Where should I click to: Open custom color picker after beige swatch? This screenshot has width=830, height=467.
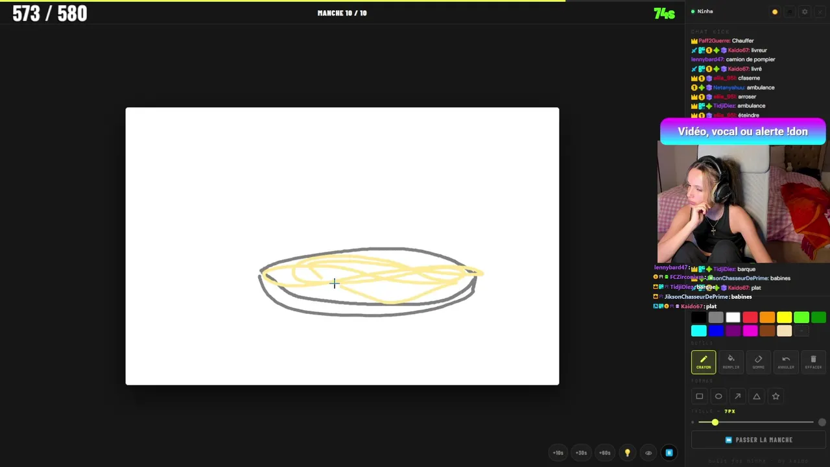coord(801,331)
